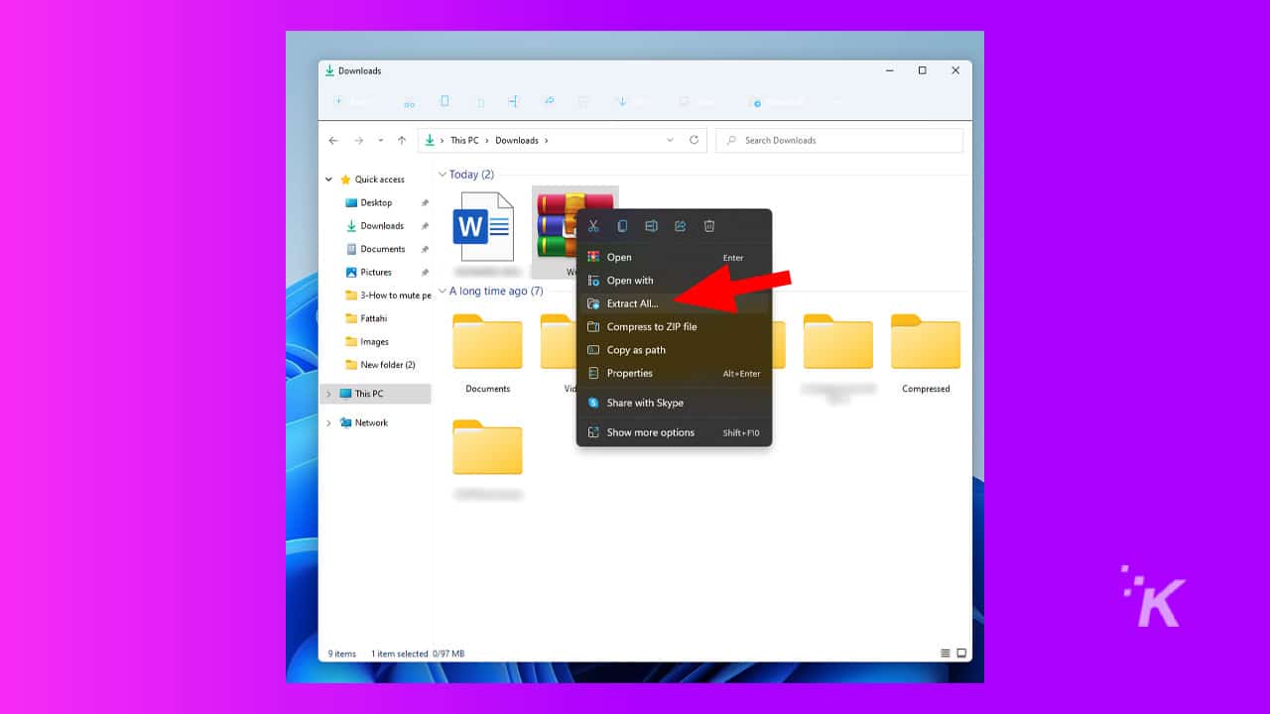Navigate to "This PC" in breadcrumb path
1270x714 pixels.
464,140
